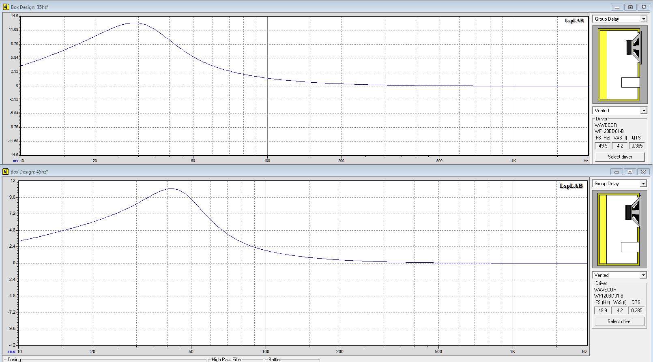The image size is (653, 362).
Task: Click VAS field in 35hz window
Action: 620,146
